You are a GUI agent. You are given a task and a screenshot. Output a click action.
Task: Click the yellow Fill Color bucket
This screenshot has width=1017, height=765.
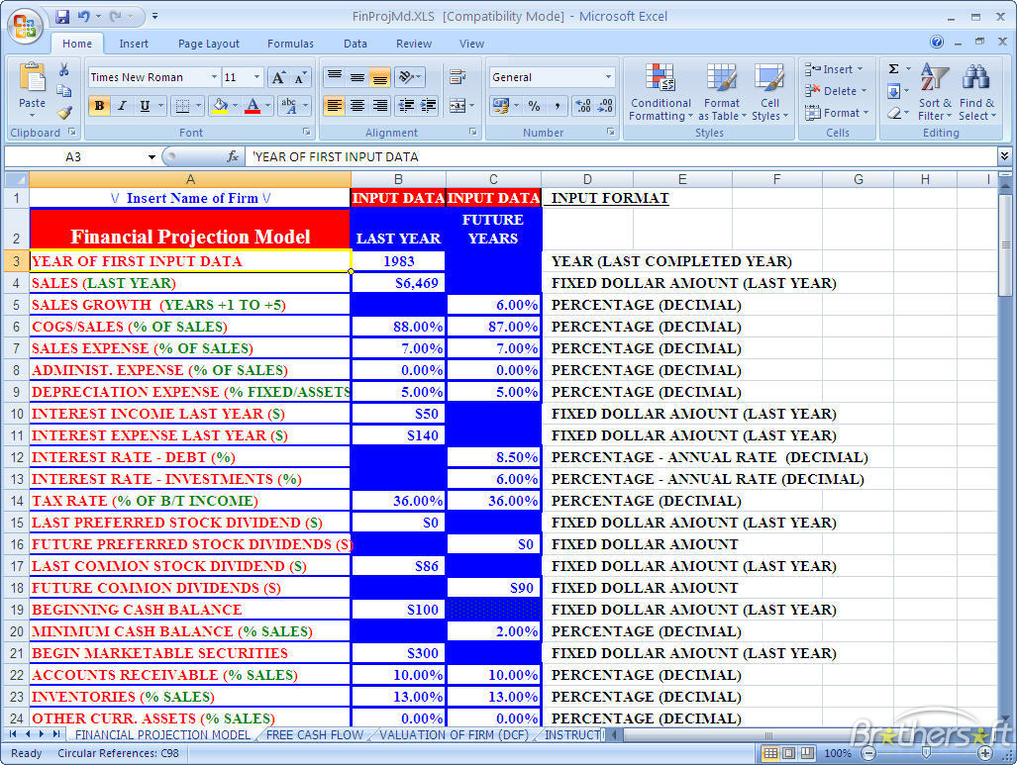[x=219, y=106]
